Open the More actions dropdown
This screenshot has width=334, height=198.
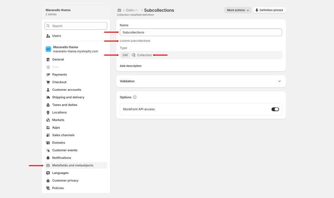pyautogui.click(x=238, y=10)
